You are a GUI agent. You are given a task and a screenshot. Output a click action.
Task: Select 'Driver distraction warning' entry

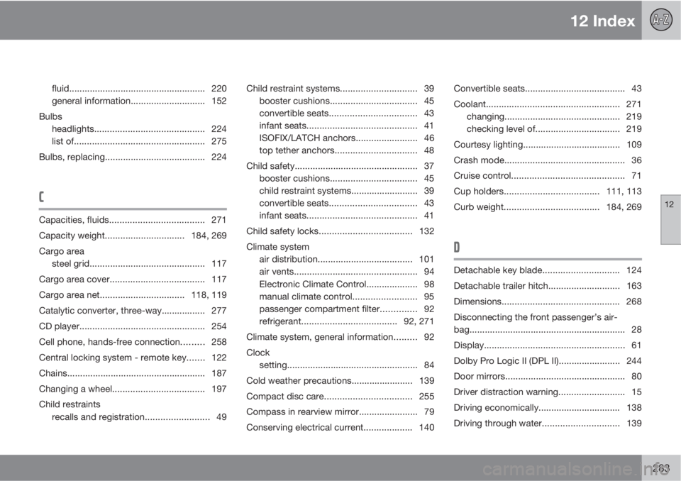[548, 392]
